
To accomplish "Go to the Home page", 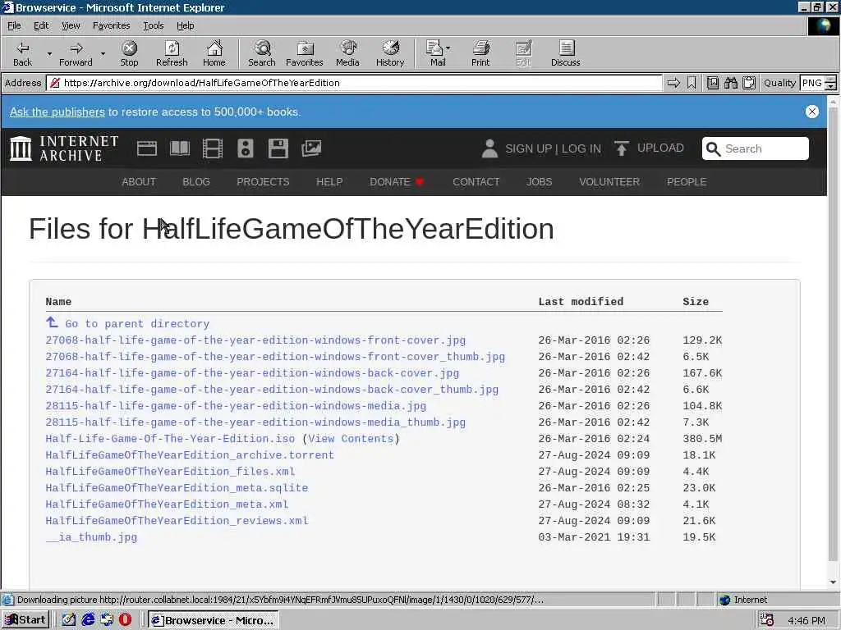I will 214,53.
